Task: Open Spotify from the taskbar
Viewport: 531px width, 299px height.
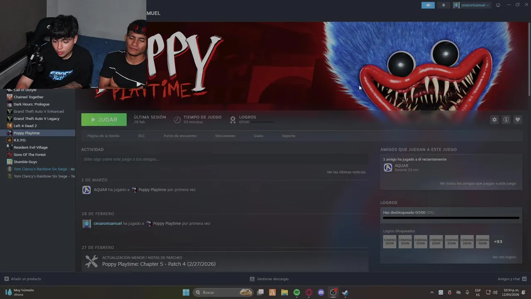Action: [x=297, y=292]
